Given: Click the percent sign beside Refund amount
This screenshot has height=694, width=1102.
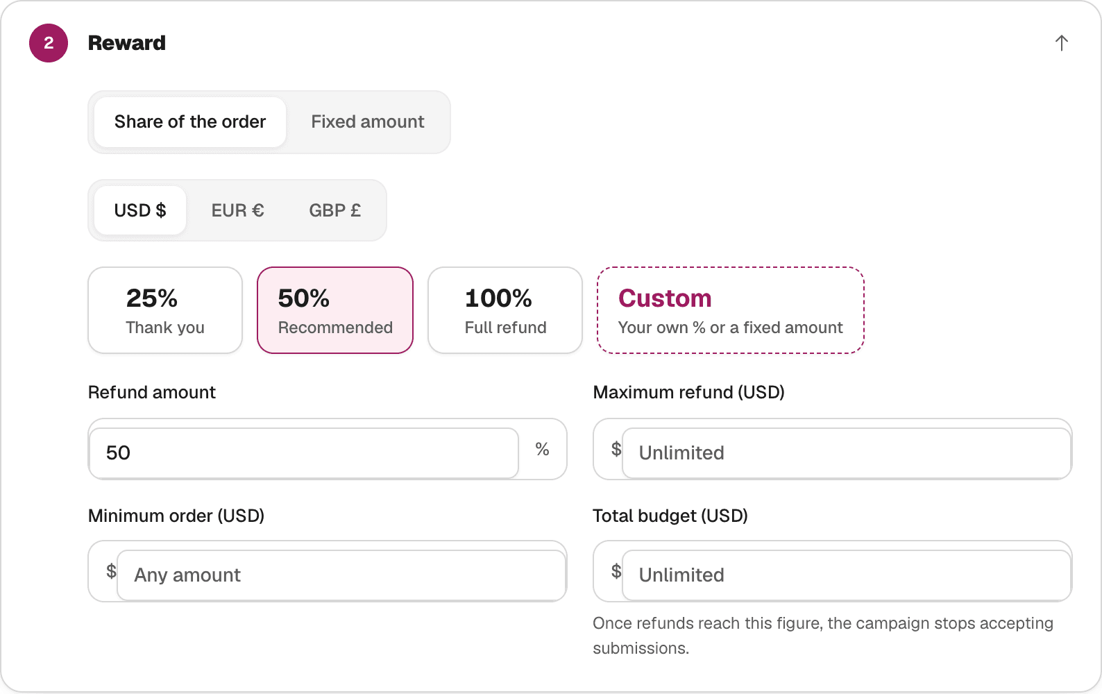Looking at the screenshot, I should (543, 450).
